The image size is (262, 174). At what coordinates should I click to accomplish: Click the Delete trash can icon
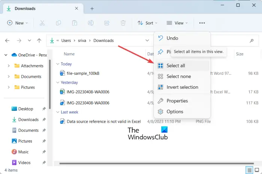pos(123,23)
